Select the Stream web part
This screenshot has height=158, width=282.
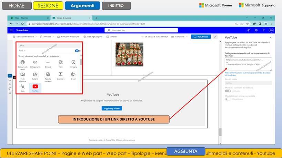73,76
